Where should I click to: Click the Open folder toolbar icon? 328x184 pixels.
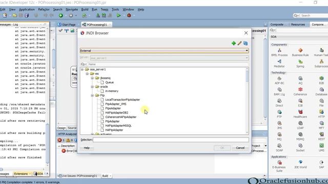15,15
